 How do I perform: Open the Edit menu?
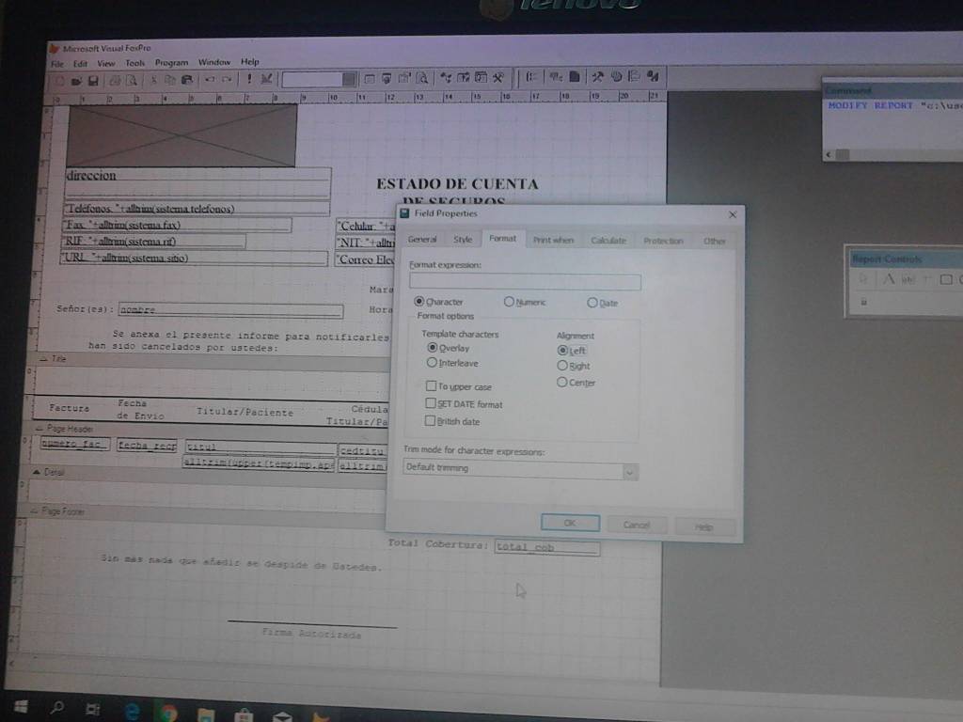[80, 63]
